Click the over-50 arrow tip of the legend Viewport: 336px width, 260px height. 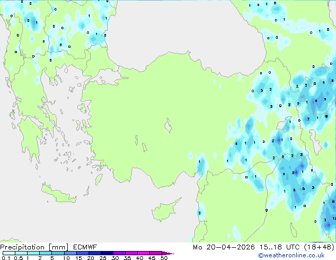168,253
